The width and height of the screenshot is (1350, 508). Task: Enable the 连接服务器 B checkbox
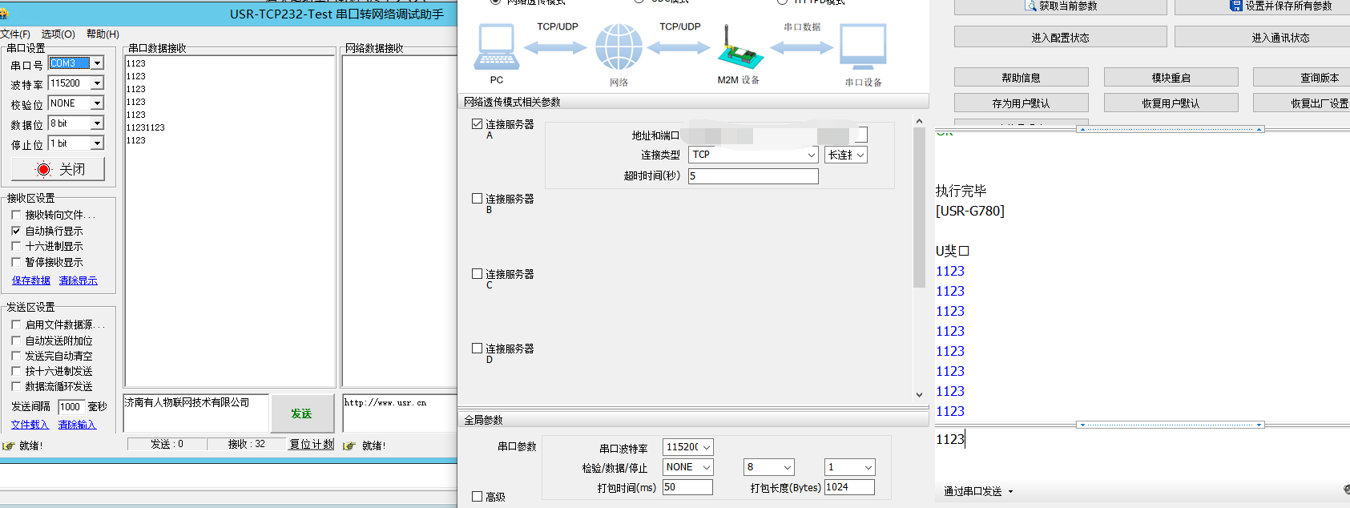pos(477,199)
